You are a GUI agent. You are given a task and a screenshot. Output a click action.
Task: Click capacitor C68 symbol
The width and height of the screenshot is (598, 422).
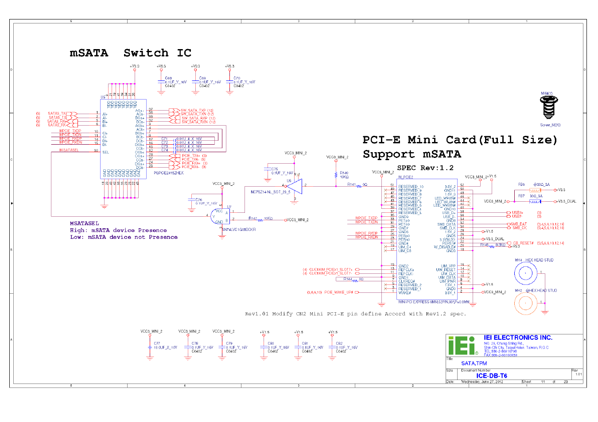click(x=161, y=82)
